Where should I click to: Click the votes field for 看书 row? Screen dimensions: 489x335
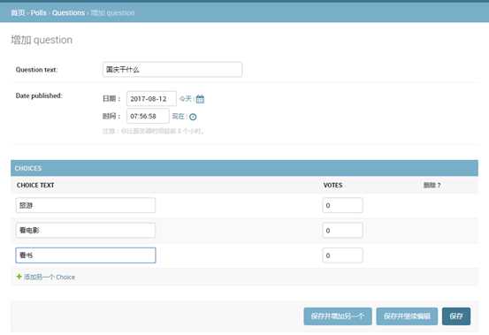pyautogui.click(x=342, y=255)
